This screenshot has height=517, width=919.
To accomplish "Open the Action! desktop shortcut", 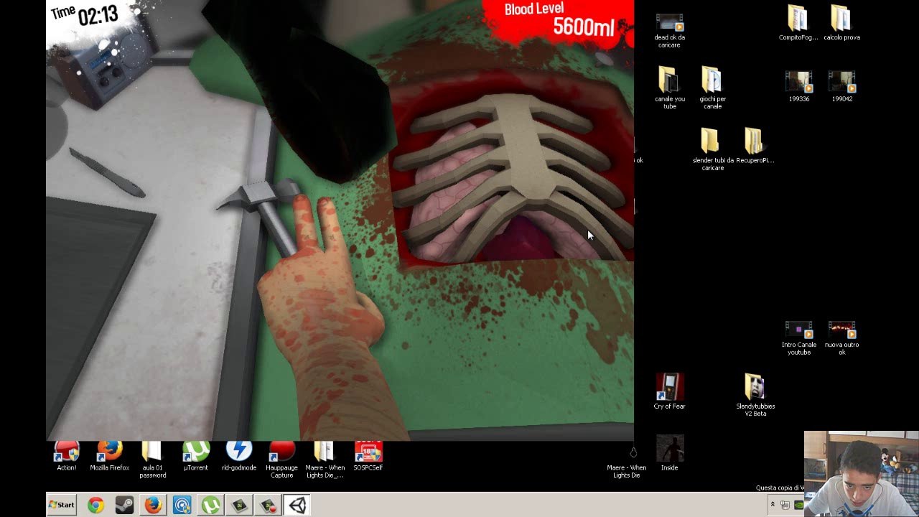I will pos(67,457).
